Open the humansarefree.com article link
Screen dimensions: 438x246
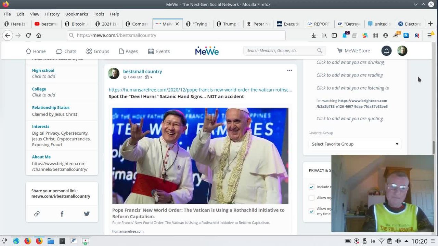(200, 90)
